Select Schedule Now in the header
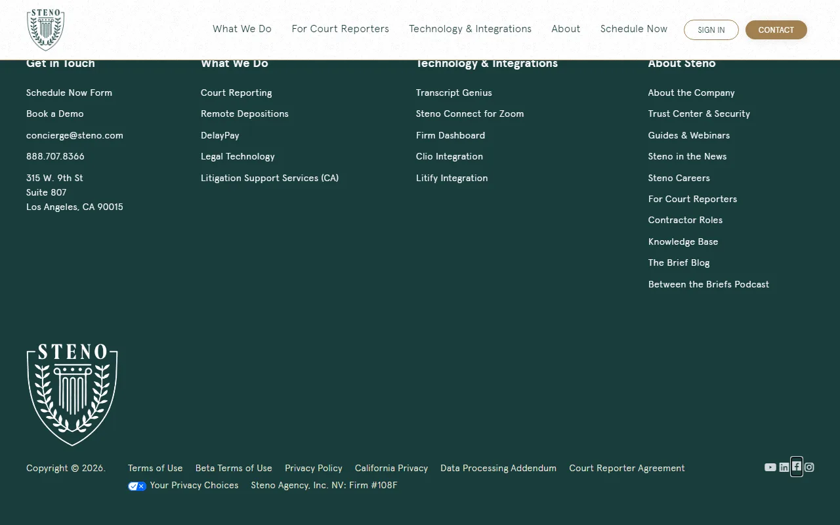 click(634, 29)
